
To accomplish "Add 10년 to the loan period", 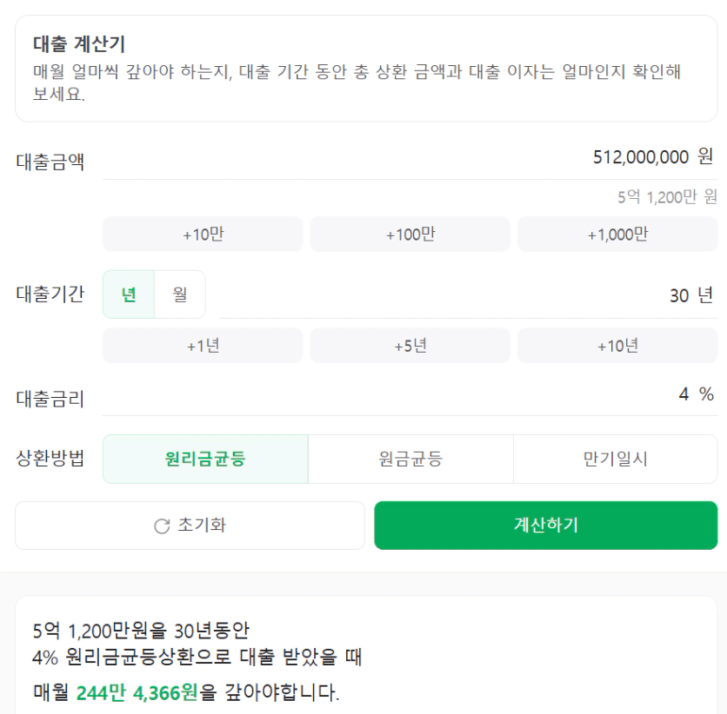I will pos(617,346).
